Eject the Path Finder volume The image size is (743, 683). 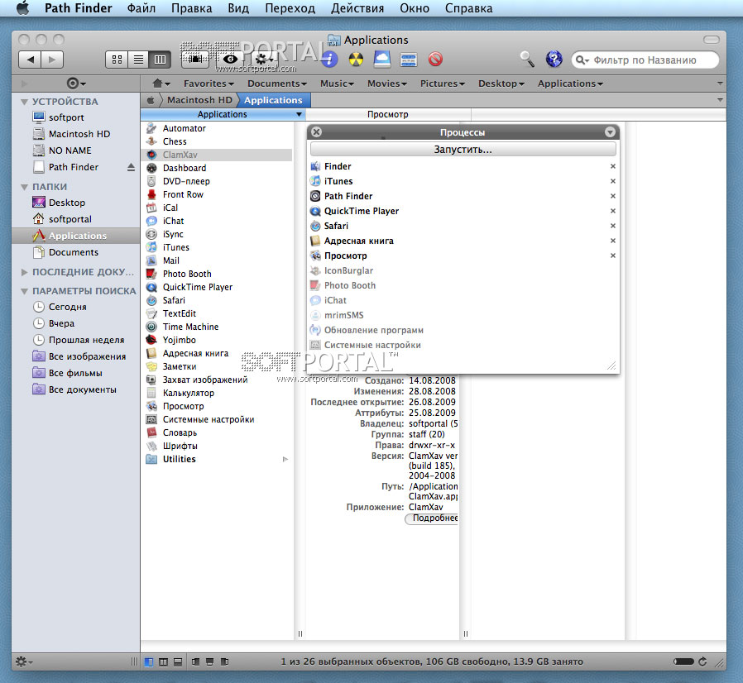(x=131, y=167)
